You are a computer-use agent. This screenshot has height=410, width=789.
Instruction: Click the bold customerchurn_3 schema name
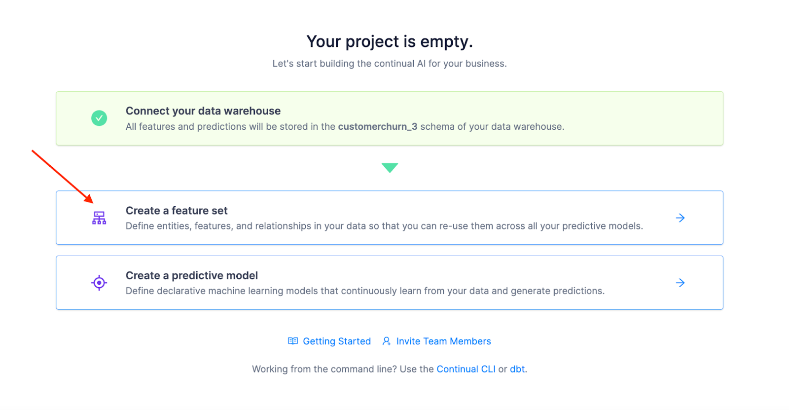point(377,127)
